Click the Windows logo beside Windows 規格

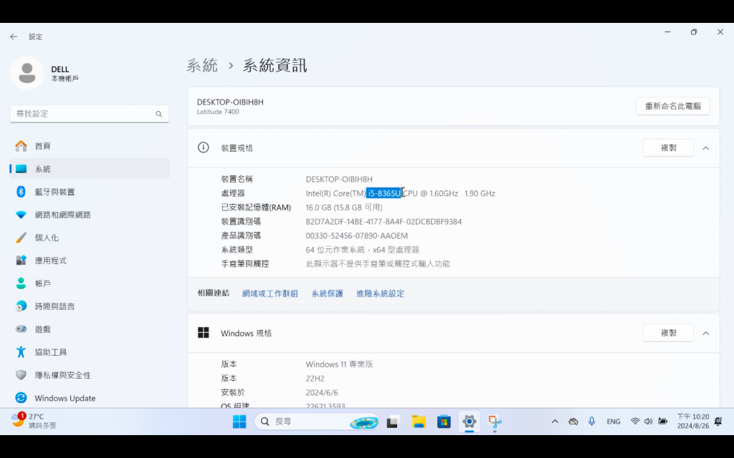203,333
